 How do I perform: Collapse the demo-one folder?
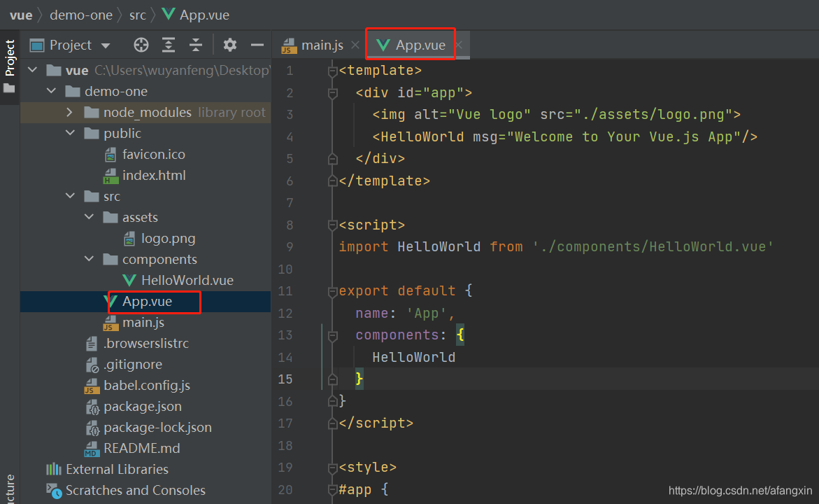[x=51, y=91]
